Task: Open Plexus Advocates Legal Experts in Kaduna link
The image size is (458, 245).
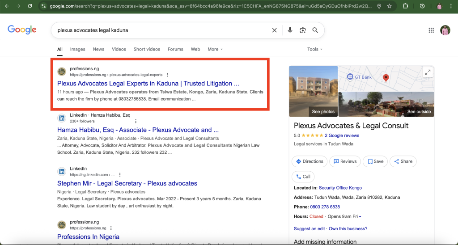Action: [x=148, y=84]
